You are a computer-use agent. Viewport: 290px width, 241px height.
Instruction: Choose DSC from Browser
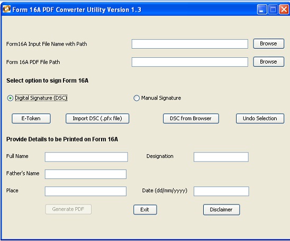[191, 119]
